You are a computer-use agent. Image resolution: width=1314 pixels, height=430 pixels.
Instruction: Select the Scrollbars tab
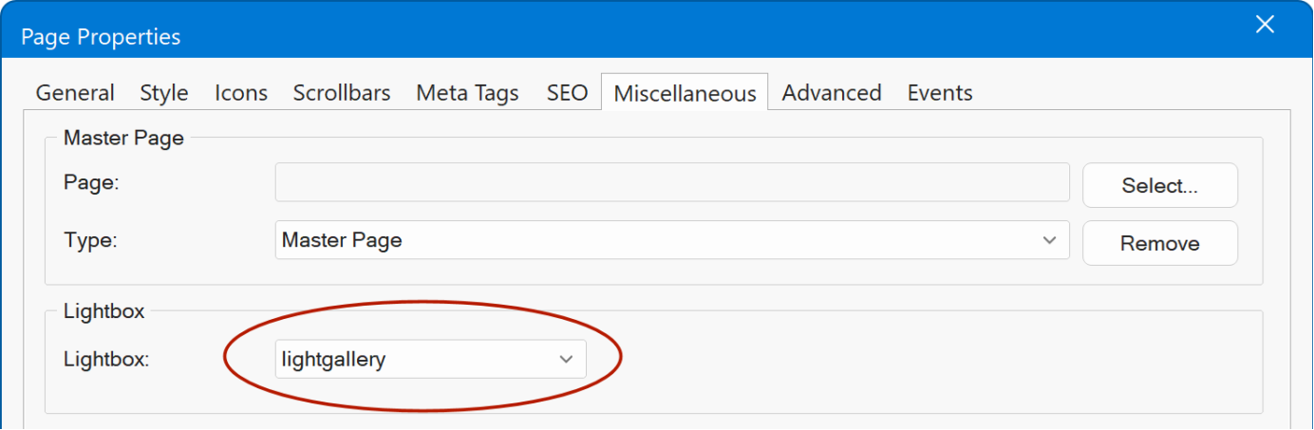pos(342,93)
